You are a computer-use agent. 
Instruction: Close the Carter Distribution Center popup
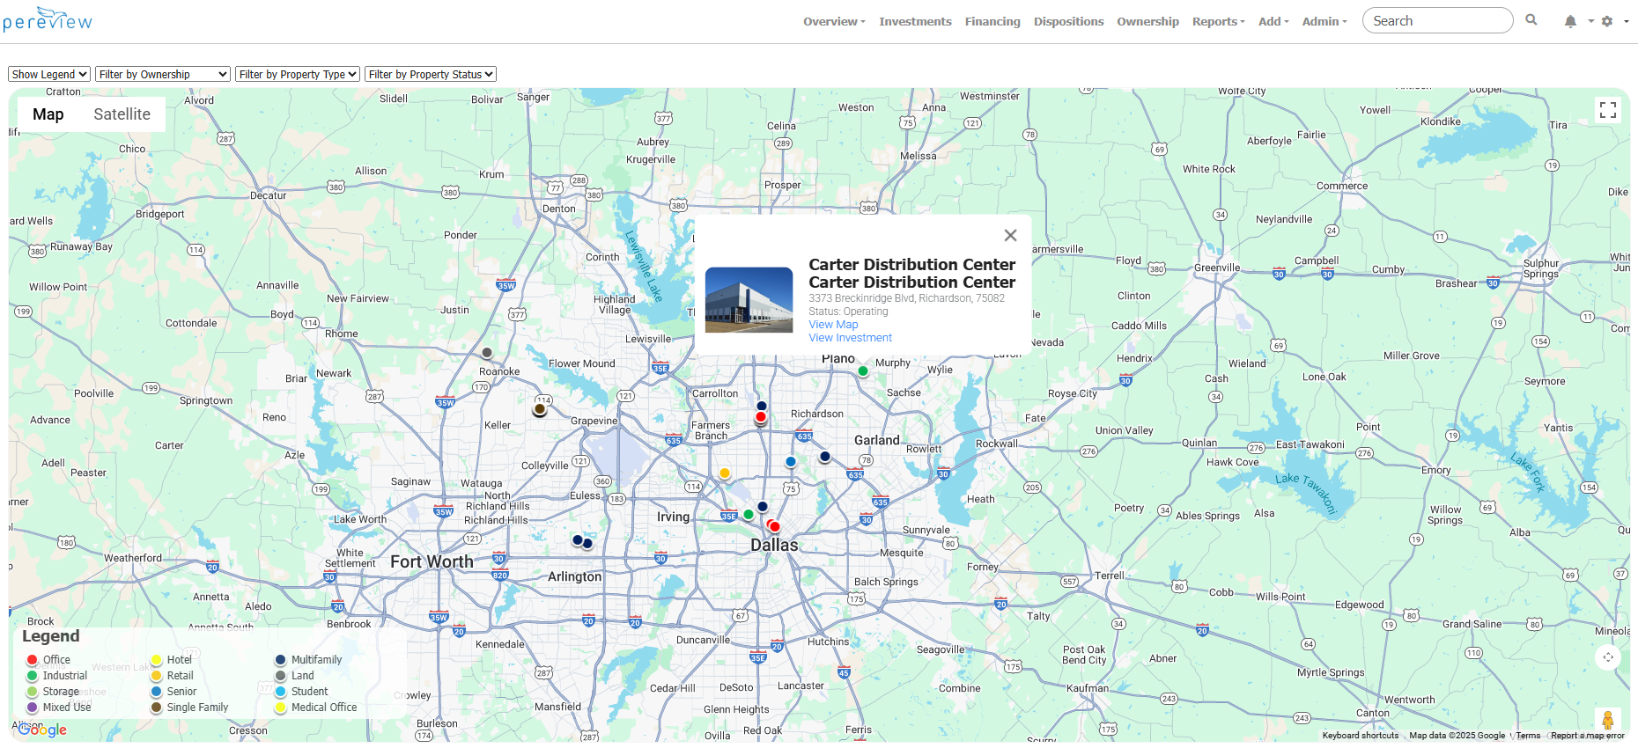1010,235
